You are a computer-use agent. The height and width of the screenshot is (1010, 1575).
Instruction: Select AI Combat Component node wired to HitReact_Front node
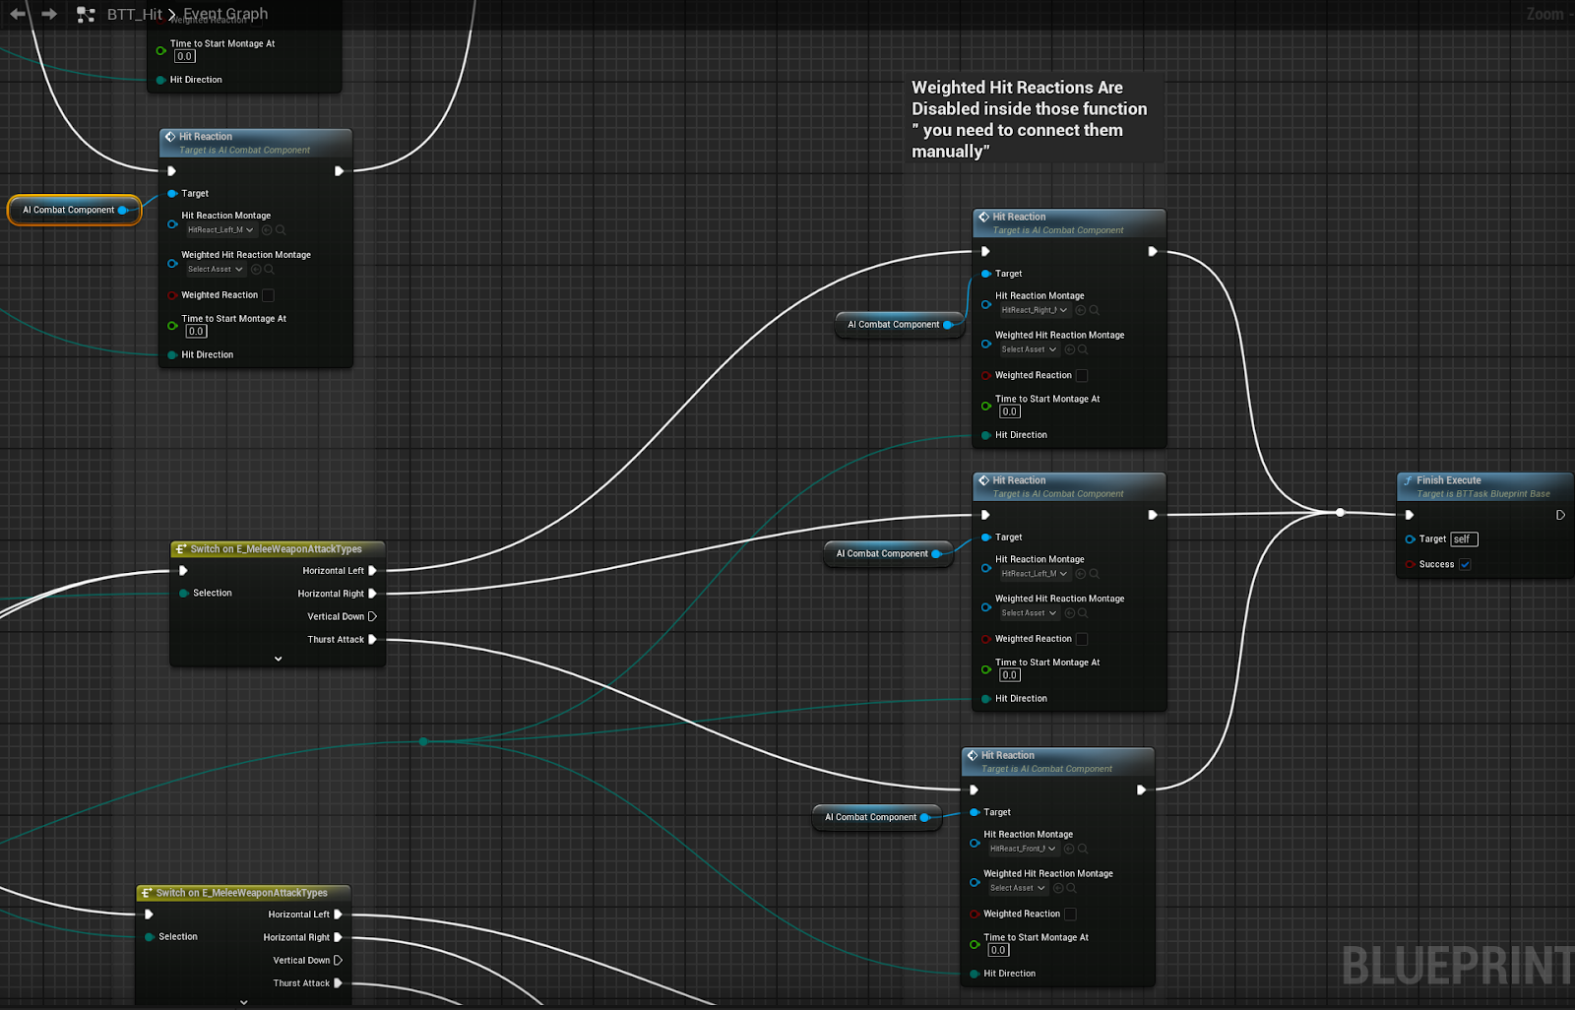pyautogui.click(x=876, y=817)
